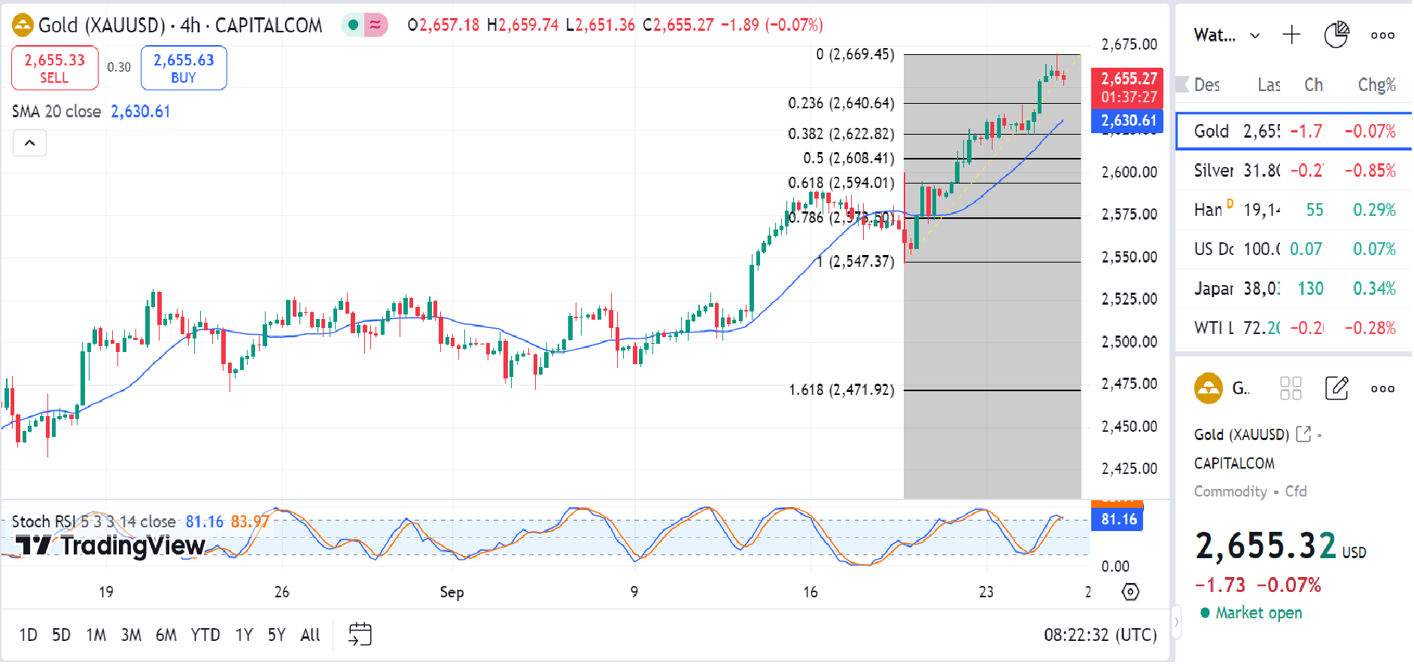
Task: Toggle the green market status indicator
Action: click(353, 26)
